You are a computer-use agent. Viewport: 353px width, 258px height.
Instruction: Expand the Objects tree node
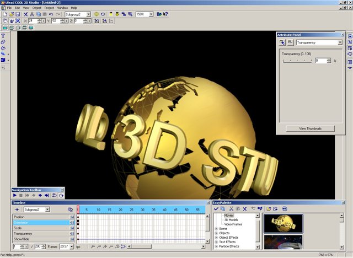coord(216,233)
